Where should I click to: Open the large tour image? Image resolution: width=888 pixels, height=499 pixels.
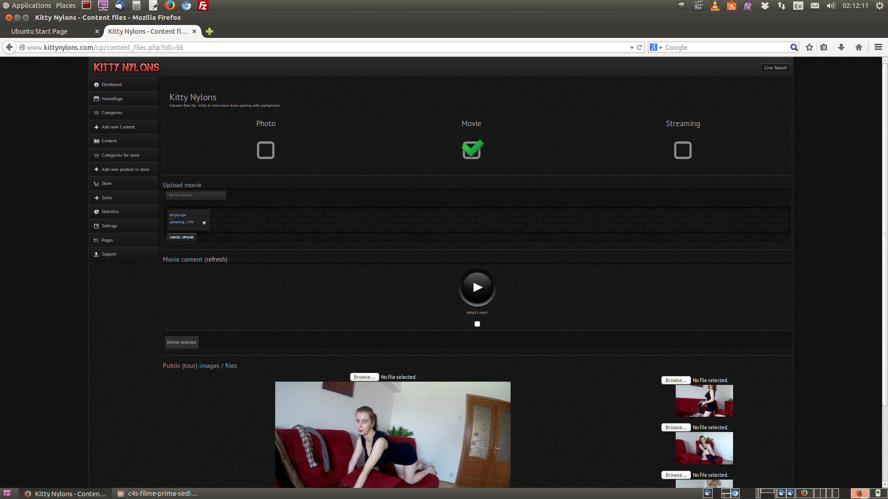pyautogui.click(x=393, y=435)
